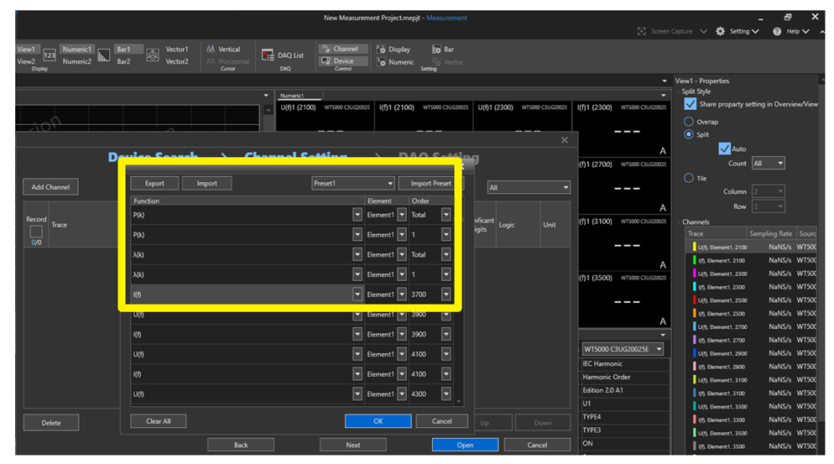Click Import Preset button
The width and height of the screenshot is (834, 464).
point(430,183)
